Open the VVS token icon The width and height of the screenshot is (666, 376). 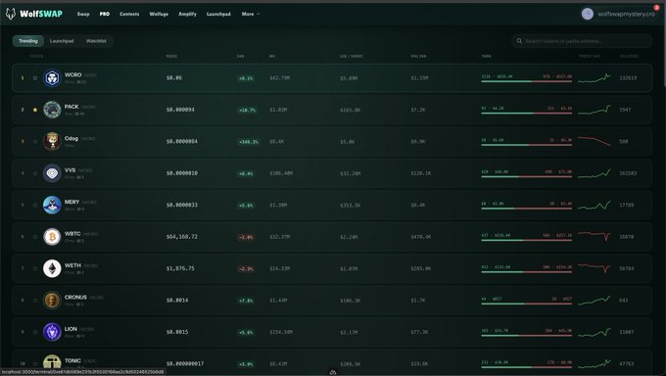(x=52, y=173)
